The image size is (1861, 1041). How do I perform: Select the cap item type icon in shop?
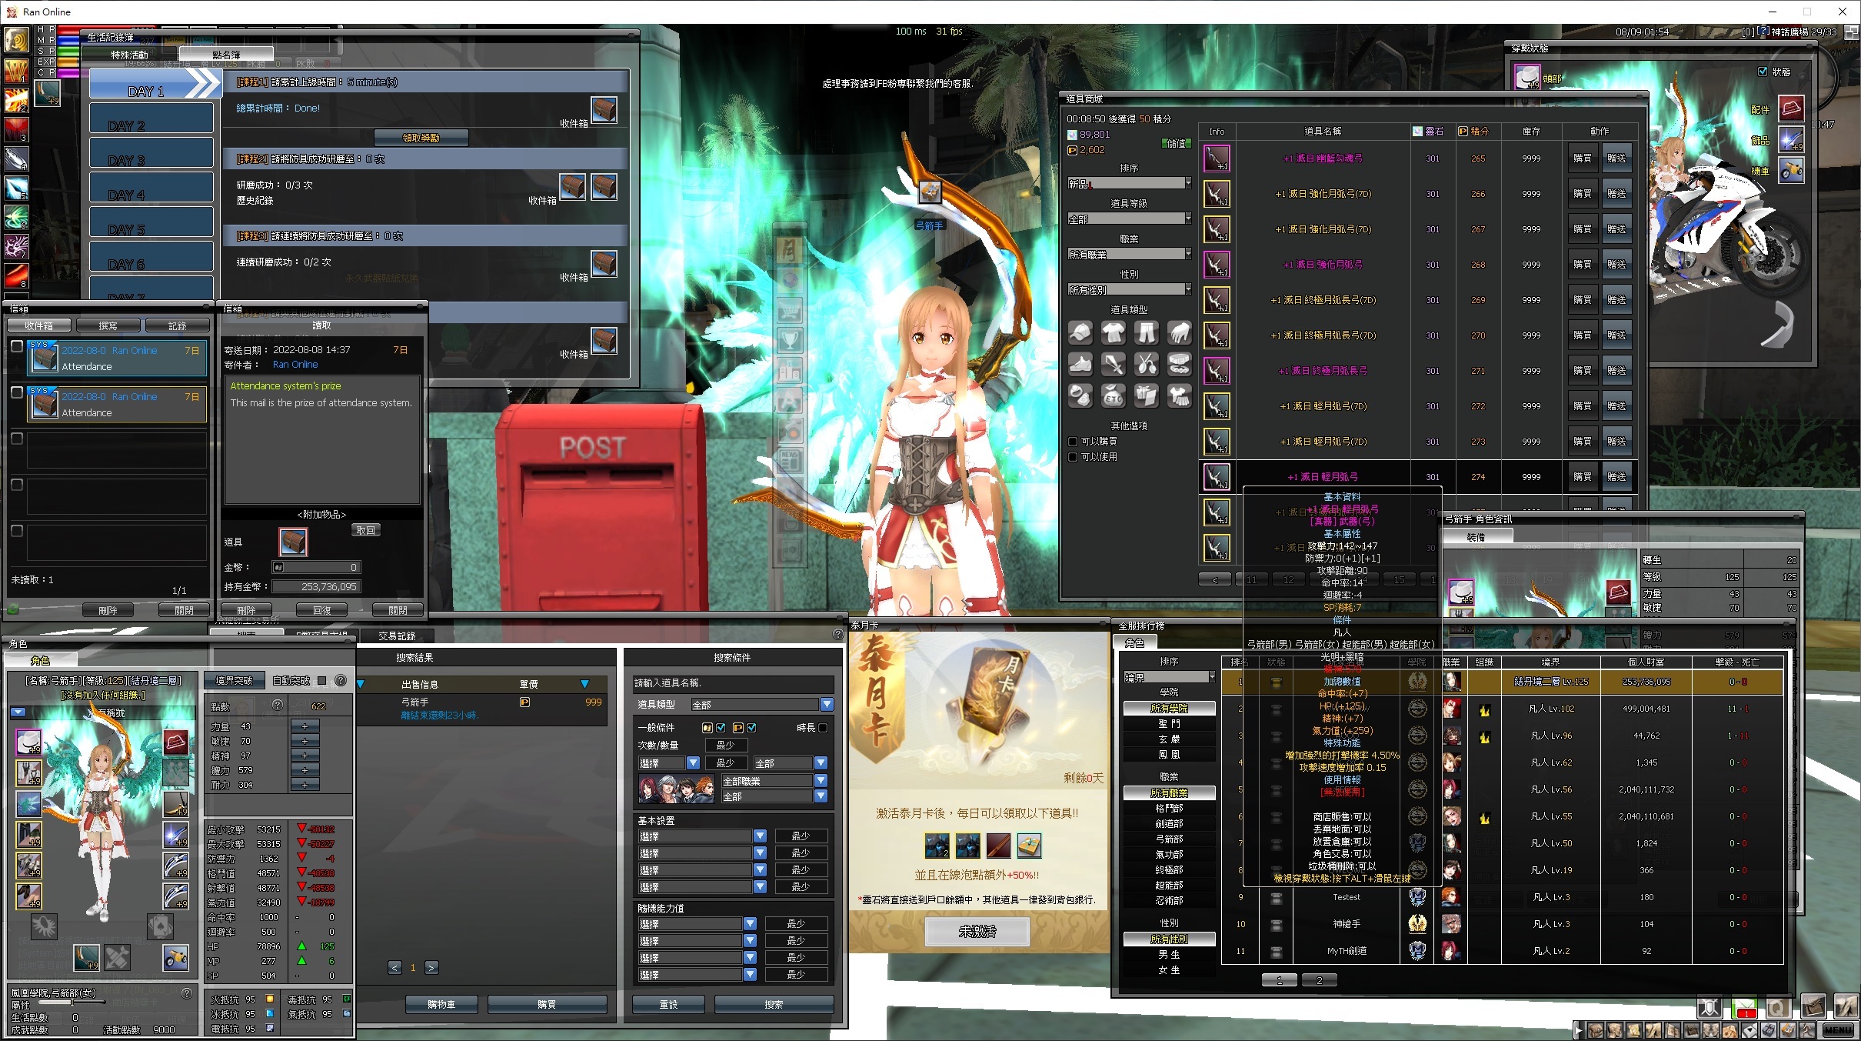click(1080, 333)
